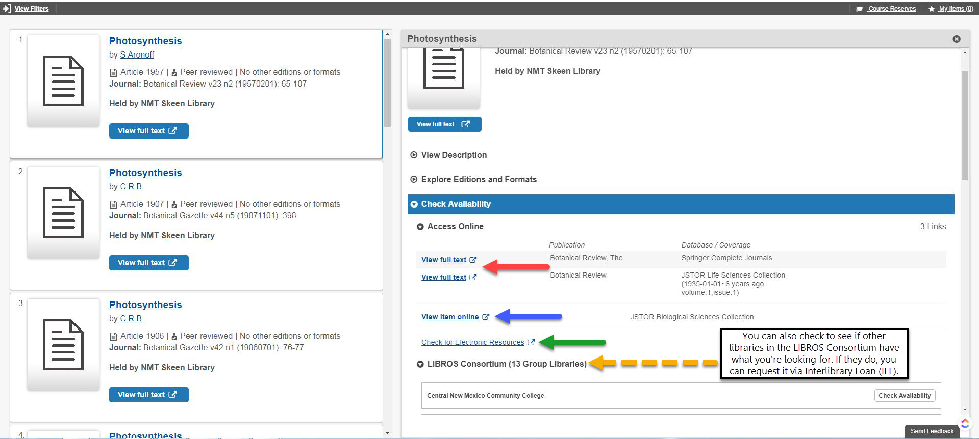Click the results list scrollbar down arrow
This screenshot has height=439, width=979.
(387, 433)
